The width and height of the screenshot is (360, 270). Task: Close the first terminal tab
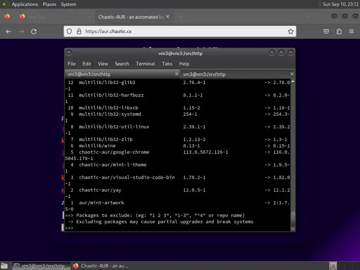pyautogui.click(x=176, y=74)
